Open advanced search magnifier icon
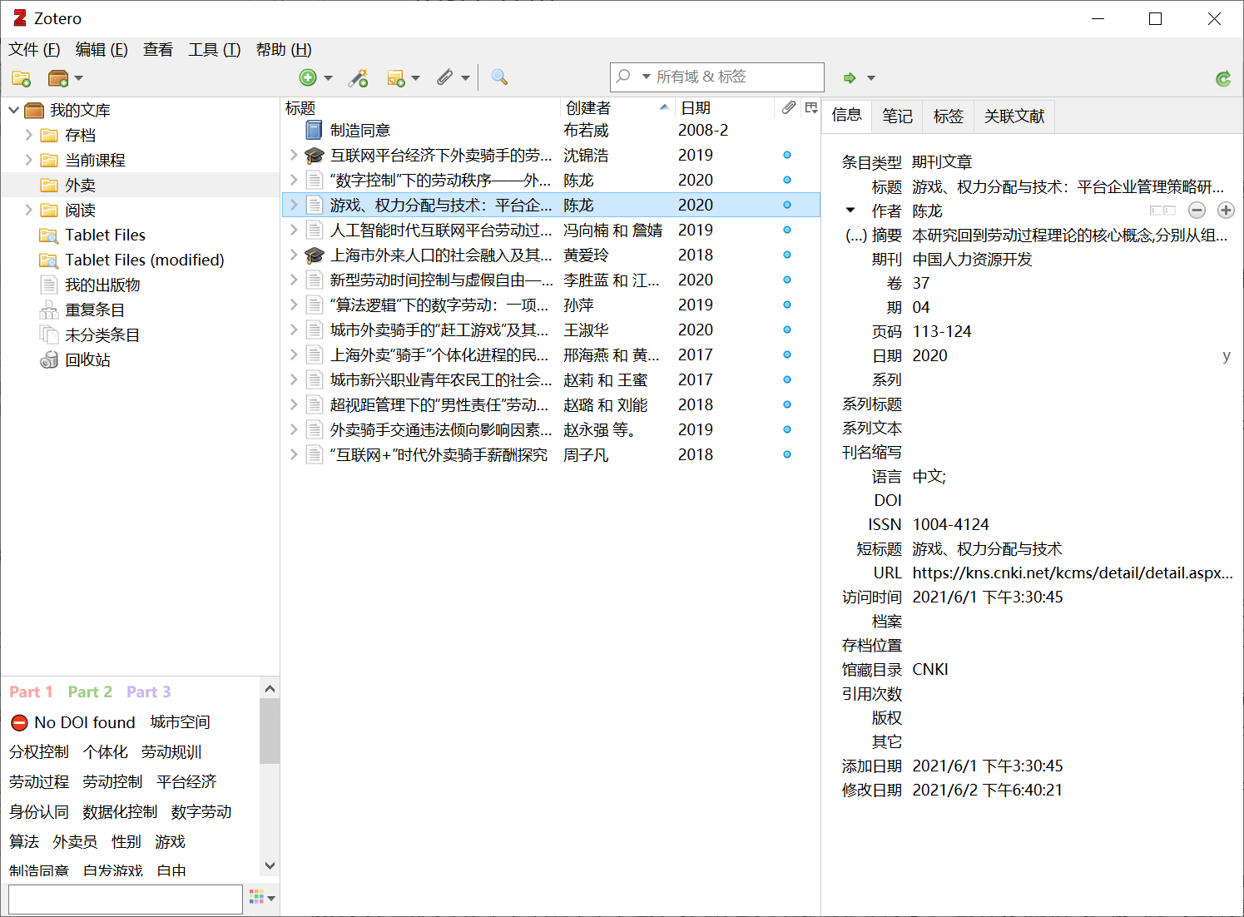1244x917 pixels. point(499,77)
